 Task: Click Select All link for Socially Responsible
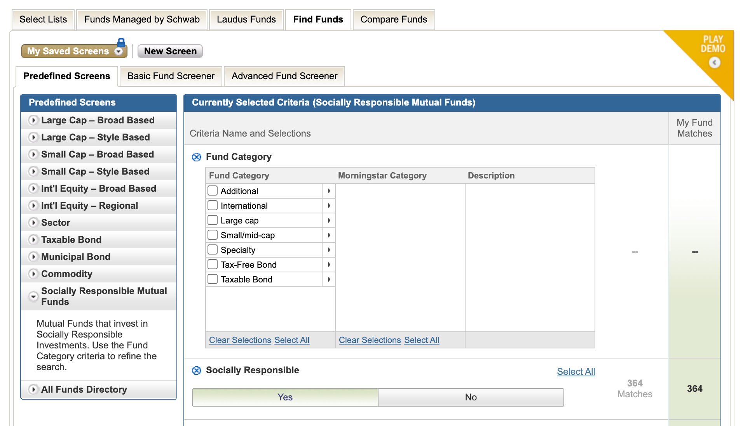(x=576, y=372)
